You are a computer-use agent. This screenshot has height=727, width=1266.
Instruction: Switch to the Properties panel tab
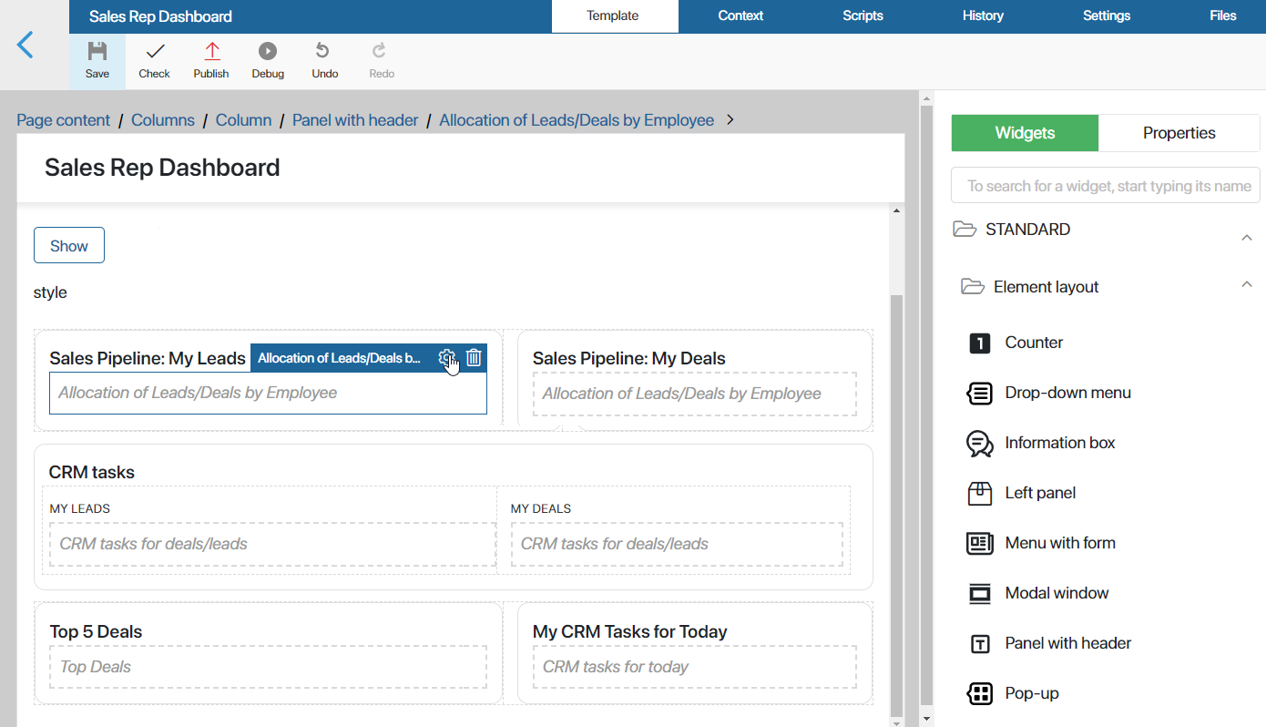[x=1179, y=133]
